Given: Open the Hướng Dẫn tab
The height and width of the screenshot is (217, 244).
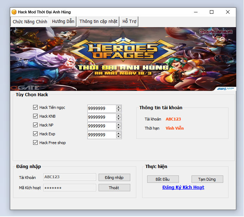Looking at the screenshot, I should click(63, 21).
